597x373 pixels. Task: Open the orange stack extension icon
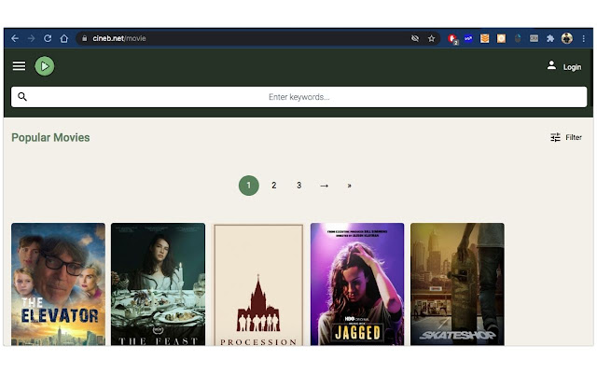click(x=485, y=38)
